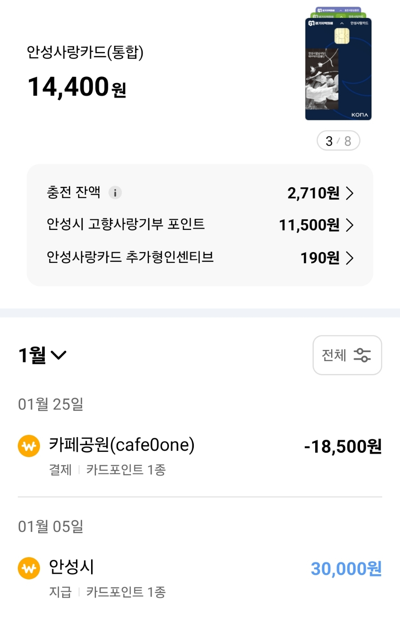Tap the 30,000원 deposit amount
Image resolution: width=400 pixels, height=619 pixels.
tap(346, 569)
